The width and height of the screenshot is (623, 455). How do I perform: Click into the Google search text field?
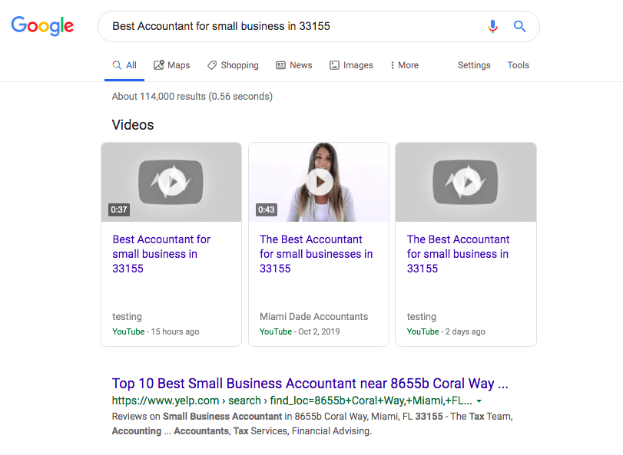(x=292, y=26)
